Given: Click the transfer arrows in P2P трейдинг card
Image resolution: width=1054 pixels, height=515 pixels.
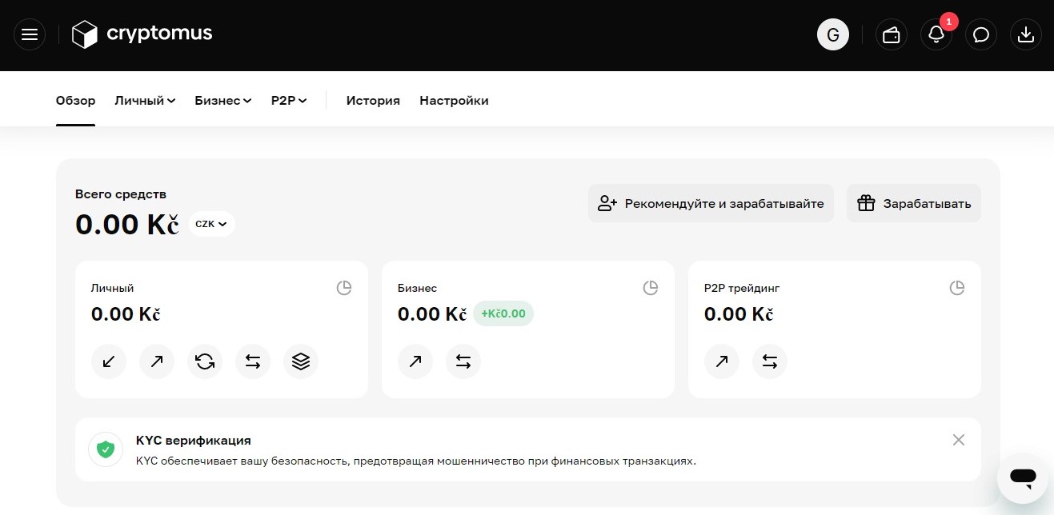Looking at the screenshot, I should pyautogui.click(x=770, y=361).
